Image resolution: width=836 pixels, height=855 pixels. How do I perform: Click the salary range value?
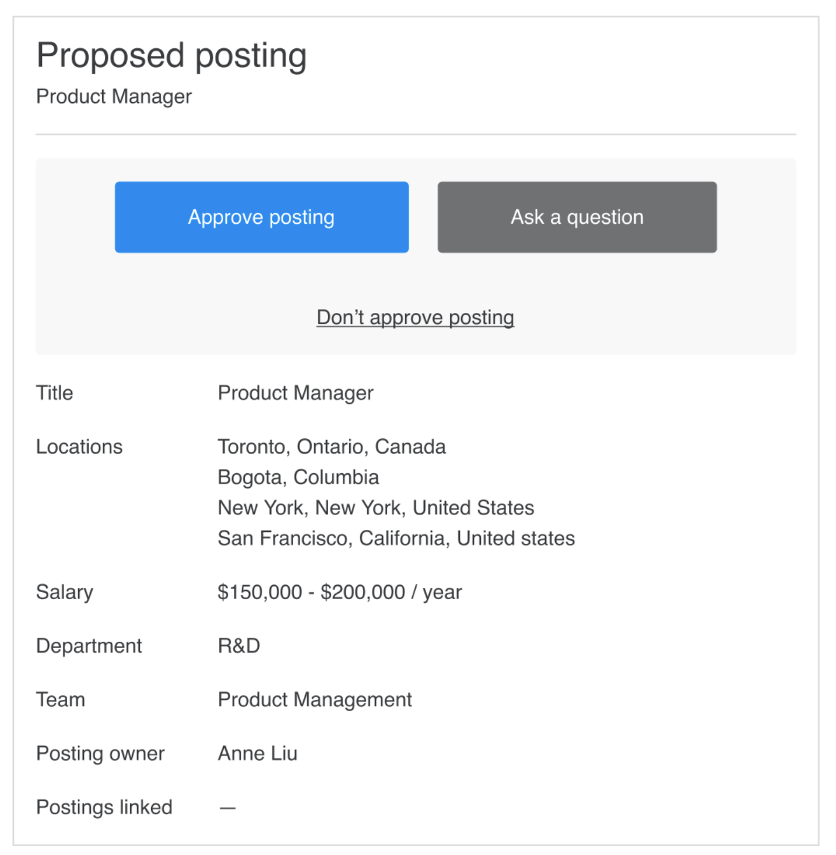tap(339, 592)
